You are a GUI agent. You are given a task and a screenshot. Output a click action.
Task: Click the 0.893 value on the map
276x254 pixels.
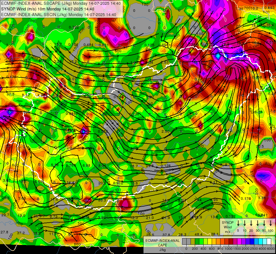click(269, 8)
